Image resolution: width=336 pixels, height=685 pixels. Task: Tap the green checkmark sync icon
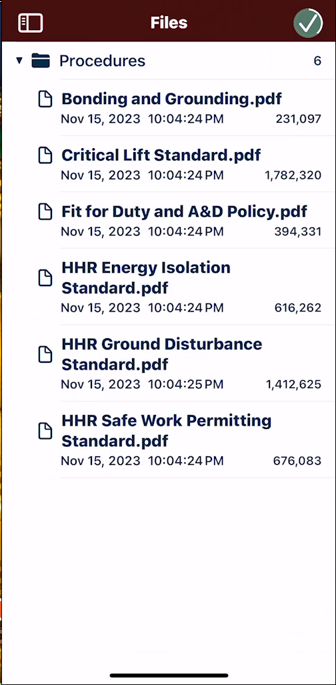[x=308, y=23]
